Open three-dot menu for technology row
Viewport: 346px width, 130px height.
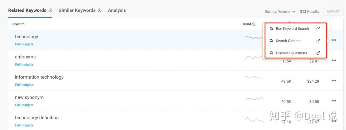coord(334,40)
